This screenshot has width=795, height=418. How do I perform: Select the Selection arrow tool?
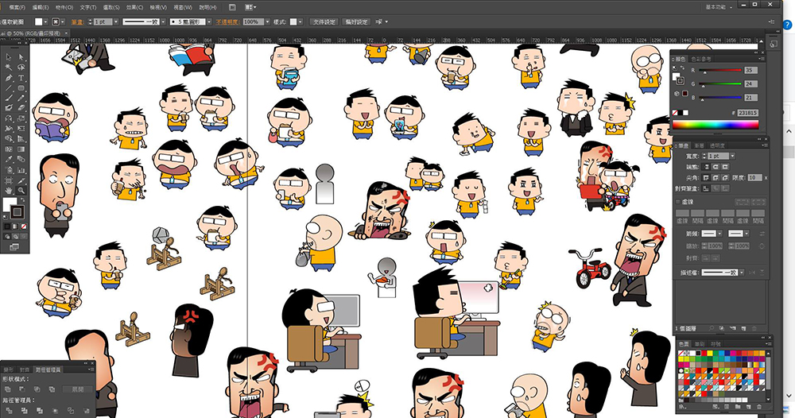8,57
